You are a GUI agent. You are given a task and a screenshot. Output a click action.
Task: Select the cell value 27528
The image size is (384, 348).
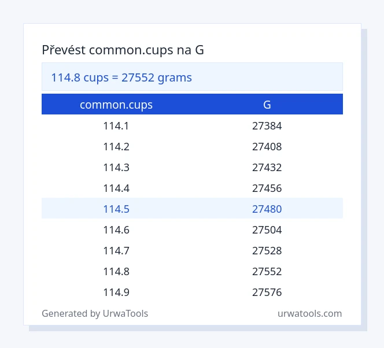point(267,251)
